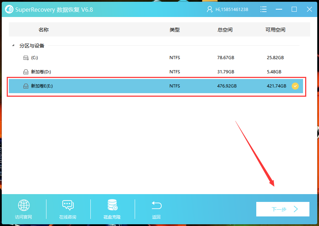Toggle the yellow checkmark on E: row
Image resolution: width=319 pixels, height=226 pixels.
295,86
